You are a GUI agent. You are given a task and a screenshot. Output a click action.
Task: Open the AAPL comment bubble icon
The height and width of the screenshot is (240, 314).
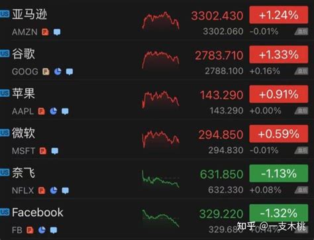(x=65, y=111)
